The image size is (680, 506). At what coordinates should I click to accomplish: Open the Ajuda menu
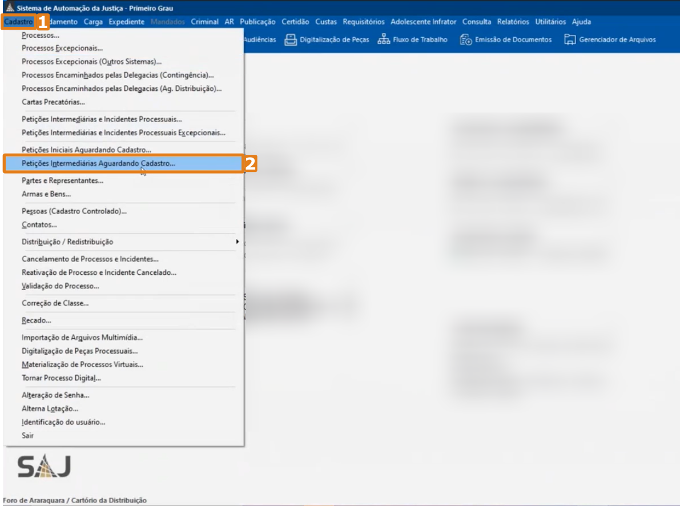(x=581, y=22)
